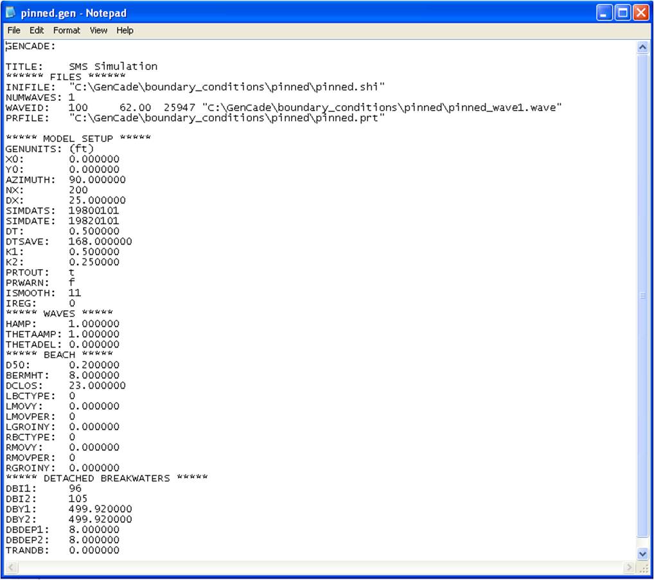Click the TRANDB: 0.000000 line

62,550
